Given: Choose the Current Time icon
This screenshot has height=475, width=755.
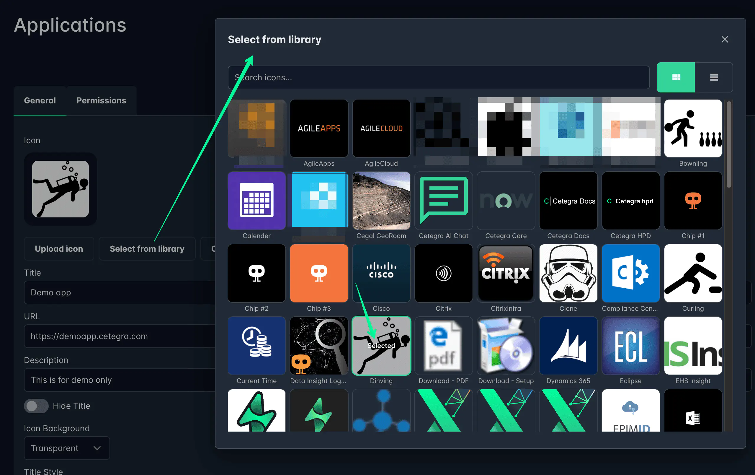Looking at the screenshot, I should click(256, 345).
